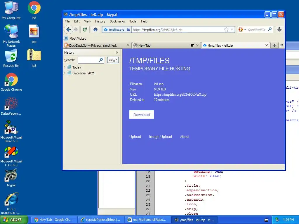
Task: Launch the Google Chrome shortcut
Action: [x=11, y=82]
